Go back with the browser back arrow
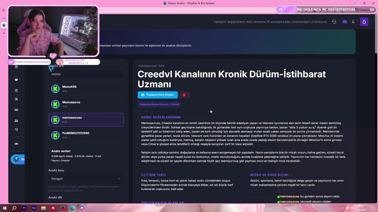The height and width of the screenshot is (212, 378). 4,10
